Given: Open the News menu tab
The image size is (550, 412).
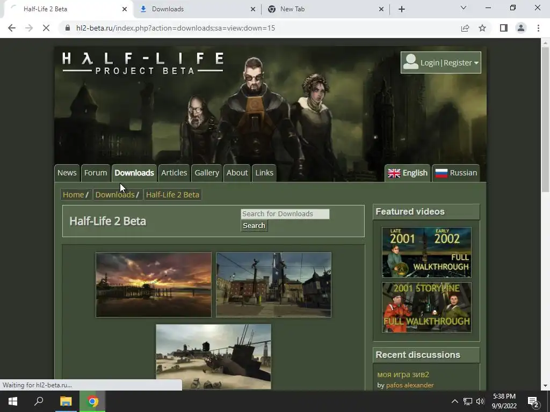Looking at the screenshot, I should [x=67, y=173].
